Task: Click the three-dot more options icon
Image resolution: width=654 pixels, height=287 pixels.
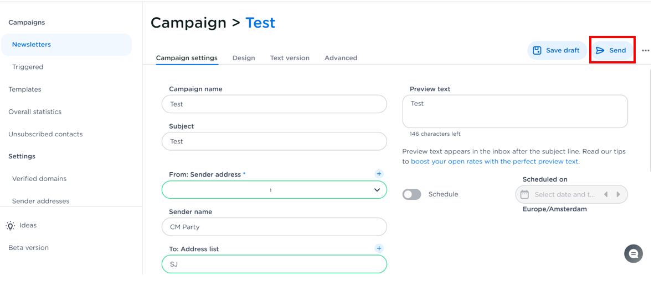Action: click(x=645, y=51)
